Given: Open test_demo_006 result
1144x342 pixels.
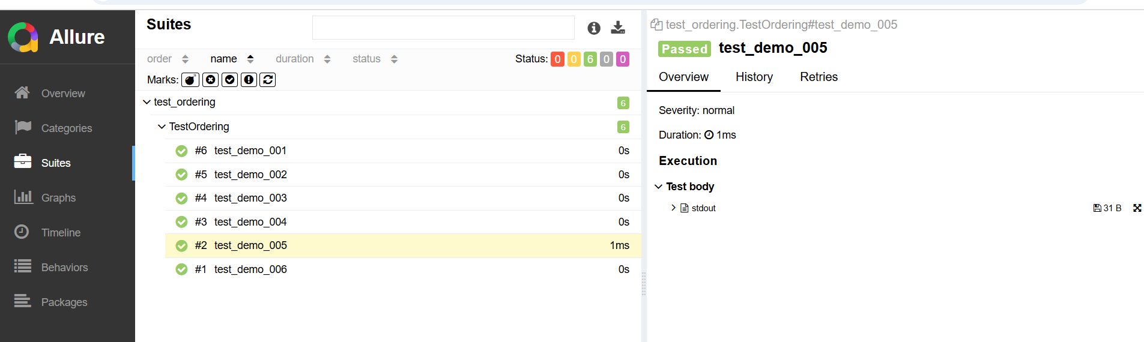Looking at the screenshot, I should click(403, 269).
